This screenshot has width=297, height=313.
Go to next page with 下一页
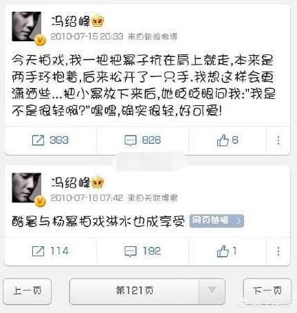[267, 291]
